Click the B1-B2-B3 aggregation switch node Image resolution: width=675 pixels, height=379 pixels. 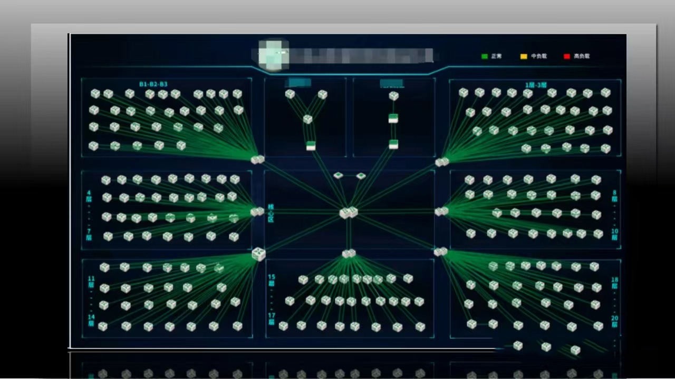coord(257,159)
